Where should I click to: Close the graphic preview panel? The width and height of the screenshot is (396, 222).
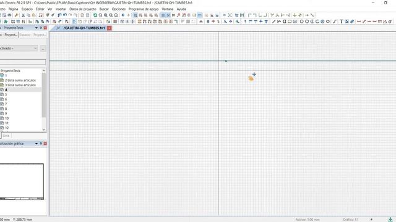pos(45,144)
